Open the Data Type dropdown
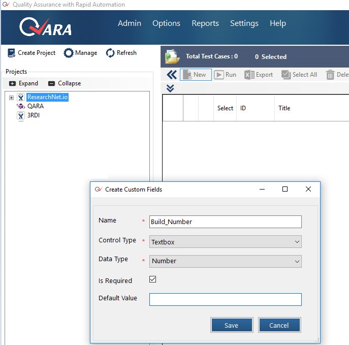Screen dimensions: 349x345 click(x=225, y=261)
